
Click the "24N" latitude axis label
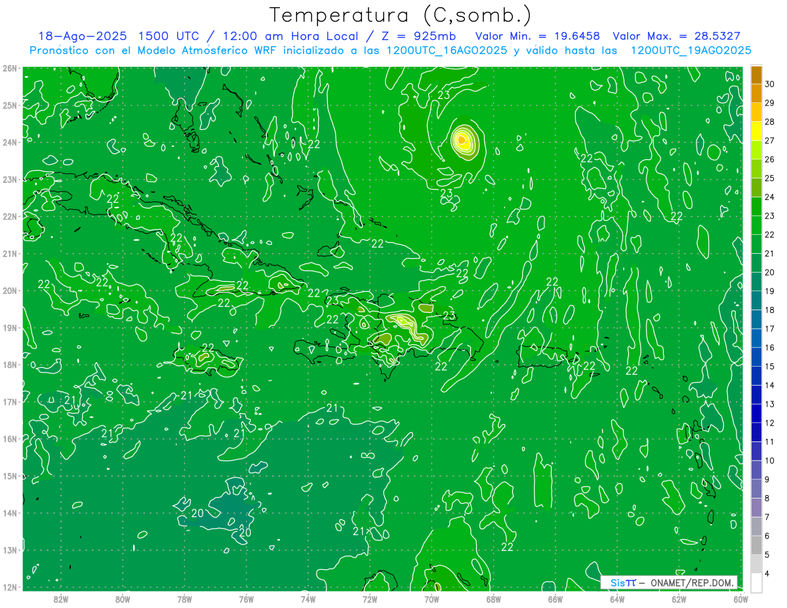click(9, 142)
